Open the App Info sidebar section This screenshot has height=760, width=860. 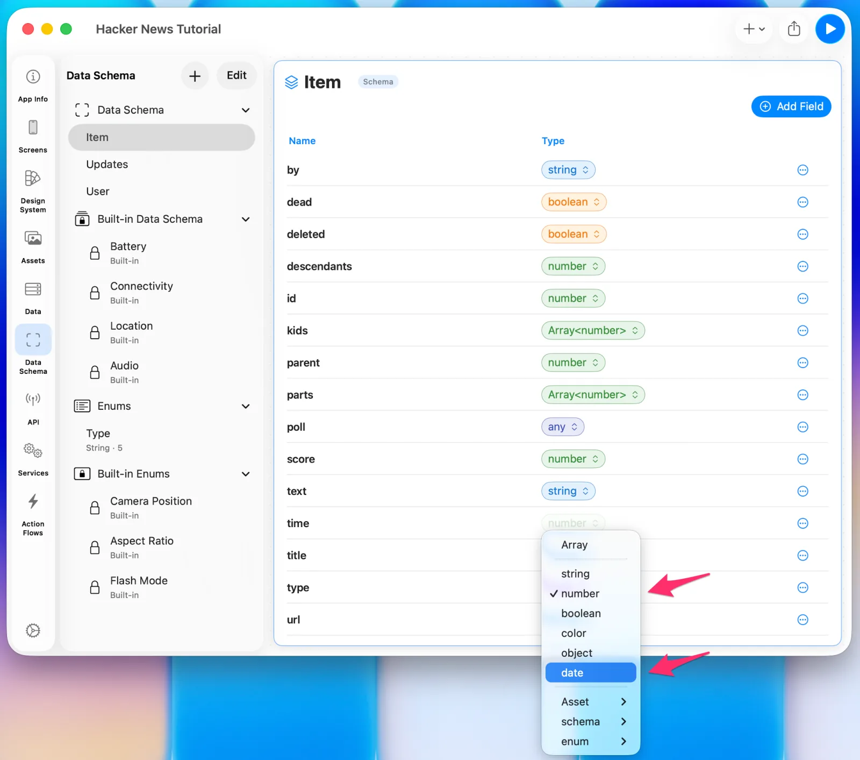pyautogui.click(x=33, y=85)
